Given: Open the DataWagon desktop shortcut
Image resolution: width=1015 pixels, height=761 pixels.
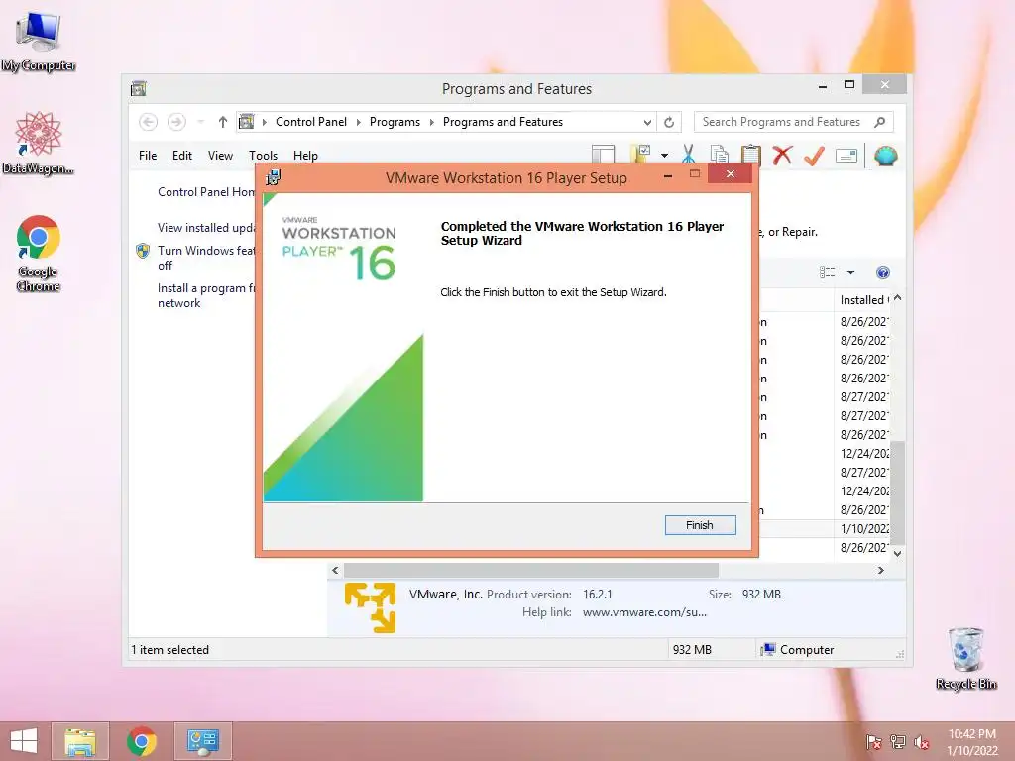Looking at the screenshot, I should coord(39,143).
